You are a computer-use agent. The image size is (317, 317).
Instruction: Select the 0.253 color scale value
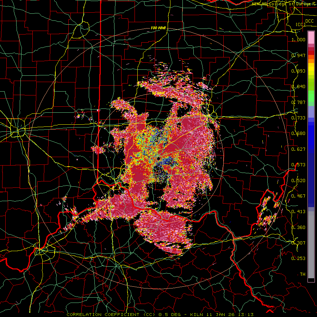coord(298,259)
